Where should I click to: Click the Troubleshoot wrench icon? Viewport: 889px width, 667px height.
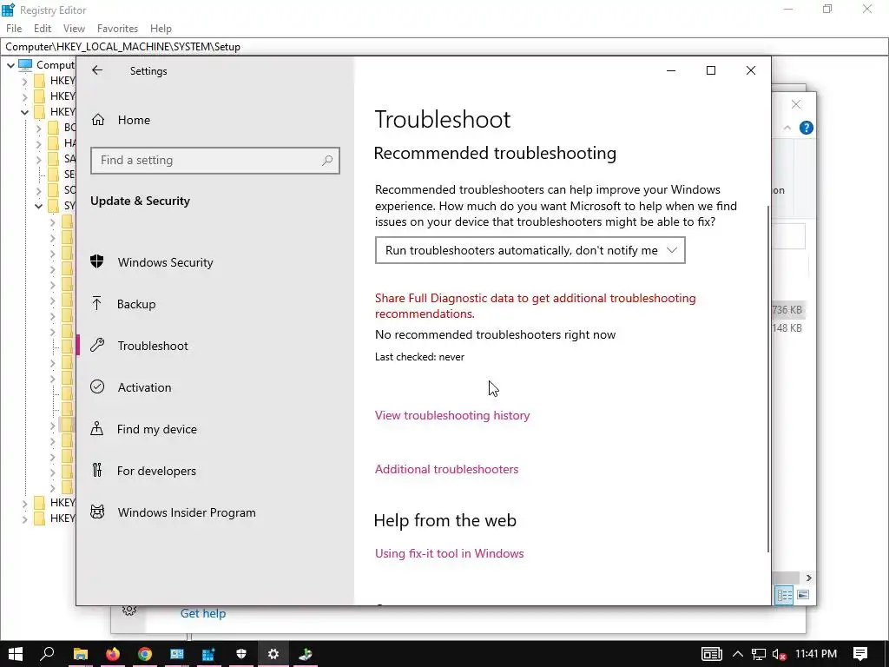point(97,345)
